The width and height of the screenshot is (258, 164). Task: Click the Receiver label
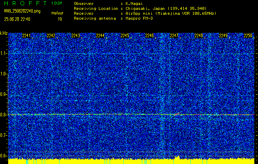(x=84, y=13)
